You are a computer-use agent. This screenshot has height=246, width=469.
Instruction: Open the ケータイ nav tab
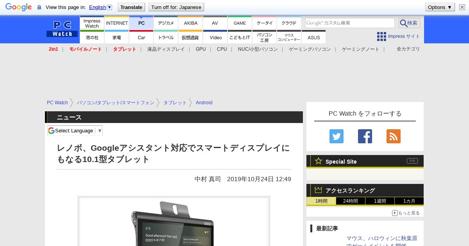265,23
